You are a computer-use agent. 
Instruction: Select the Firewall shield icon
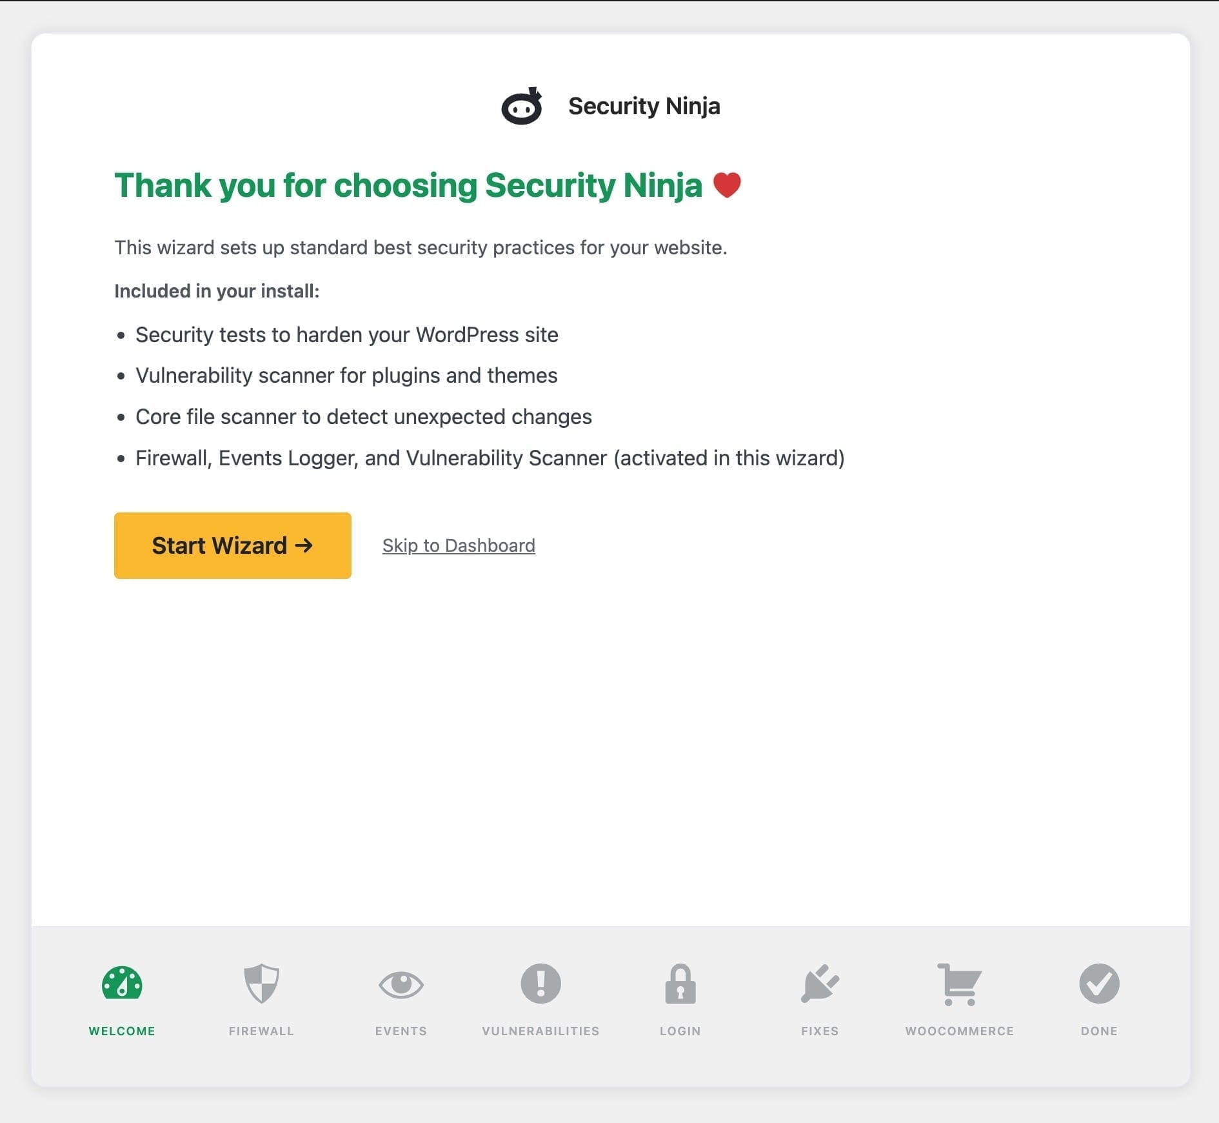point(261,984)
